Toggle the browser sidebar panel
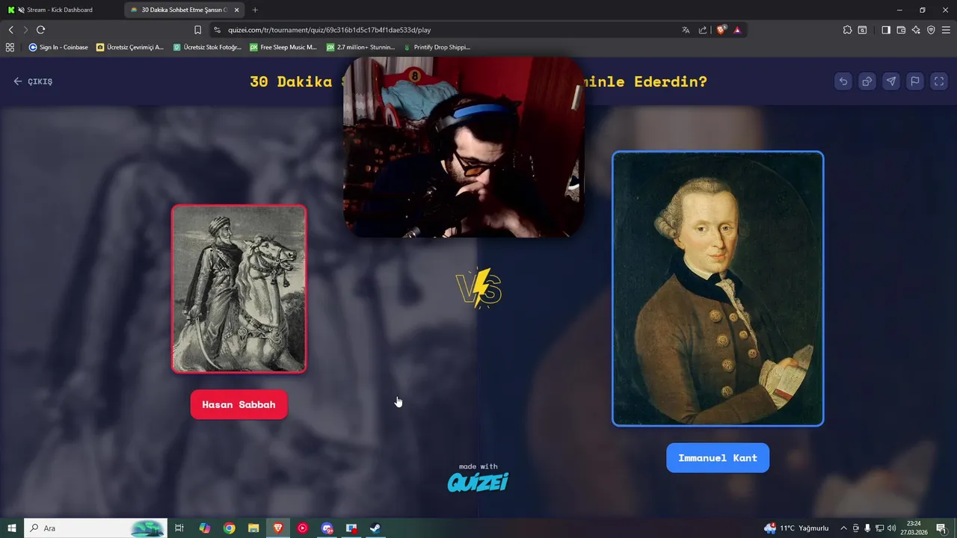 click(x=886, y=30)
